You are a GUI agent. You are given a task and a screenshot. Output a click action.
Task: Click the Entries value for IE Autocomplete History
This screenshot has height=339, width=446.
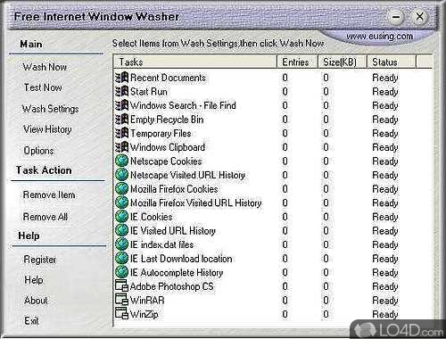click(x=285, y=272)
